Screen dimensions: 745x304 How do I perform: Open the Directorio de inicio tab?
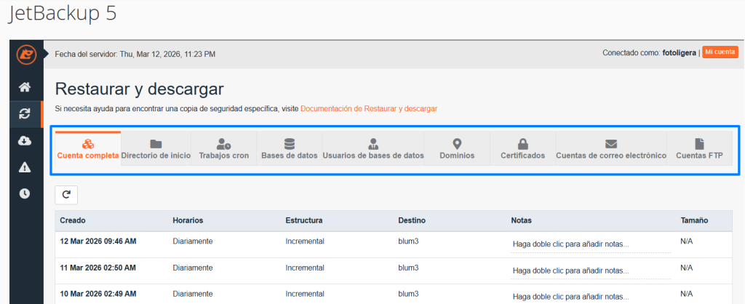(x=156, y=148)
